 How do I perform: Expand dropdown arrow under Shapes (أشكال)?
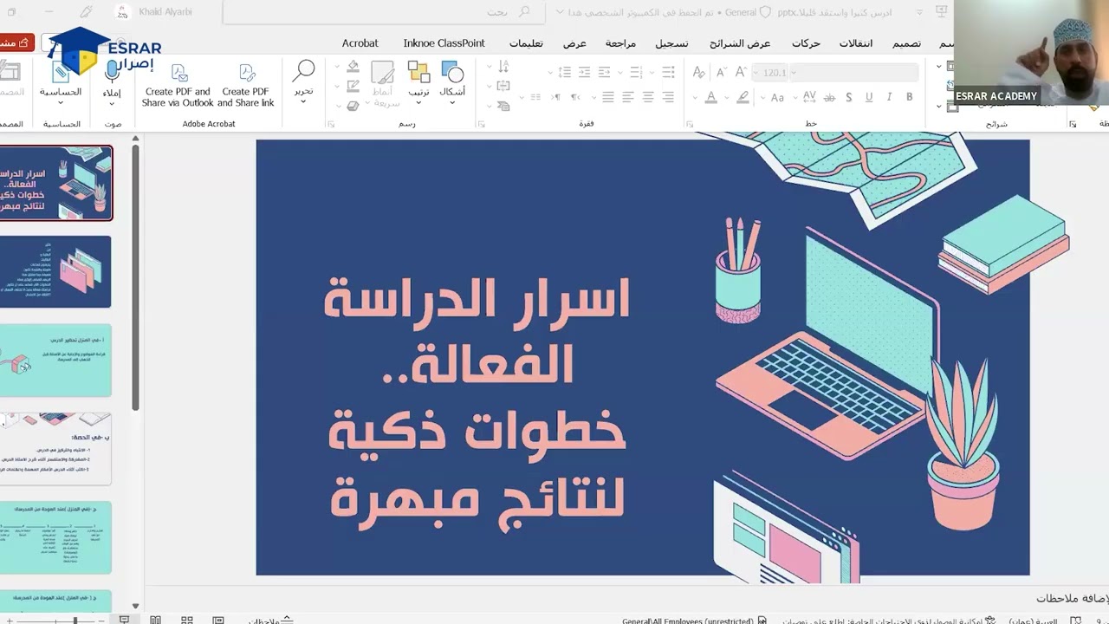click(452, 103)
